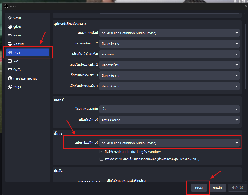
Task: Expand the เสียงไมค์/ช่องเสริม 4 dropdown
Action: coord(169,86)
